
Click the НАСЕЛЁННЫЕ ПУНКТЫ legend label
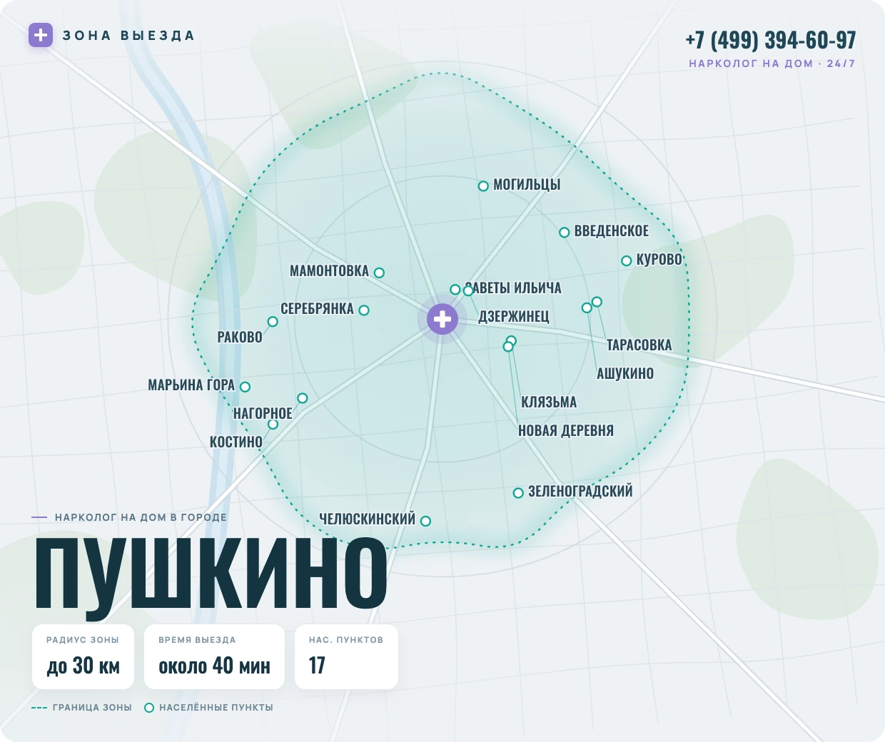pyautogui.click(x=216, y=708)
